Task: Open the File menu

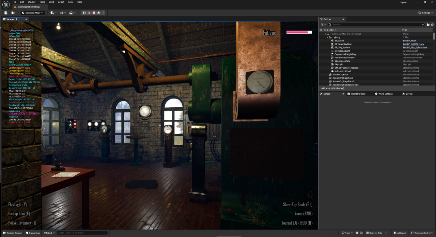Action: click(14, 2)
